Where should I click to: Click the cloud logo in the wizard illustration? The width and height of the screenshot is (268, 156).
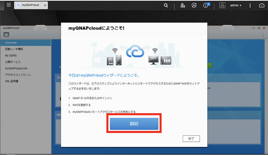(x=135, y=51)
